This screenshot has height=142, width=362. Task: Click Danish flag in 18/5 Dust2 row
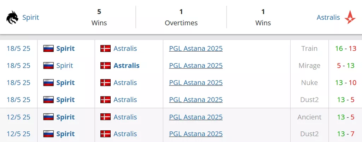tap(105, 100)
